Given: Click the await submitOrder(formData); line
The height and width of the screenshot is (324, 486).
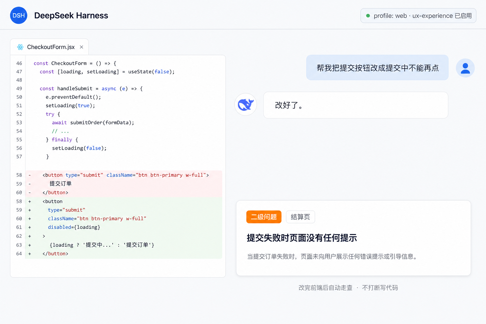Looking at the screenshot, I should point(93,123).
